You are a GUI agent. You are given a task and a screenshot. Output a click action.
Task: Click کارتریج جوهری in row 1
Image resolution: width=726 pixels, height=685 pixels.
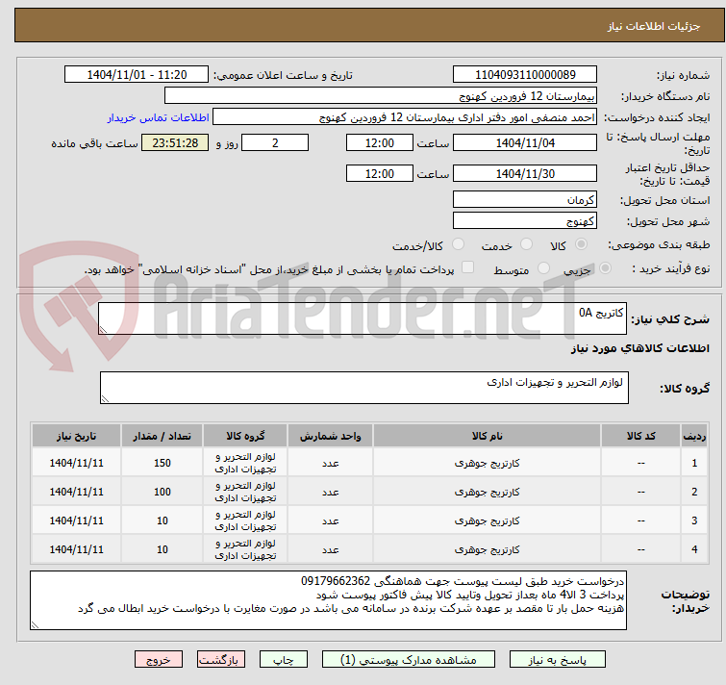pyautogui.click(x=488, y=463)
